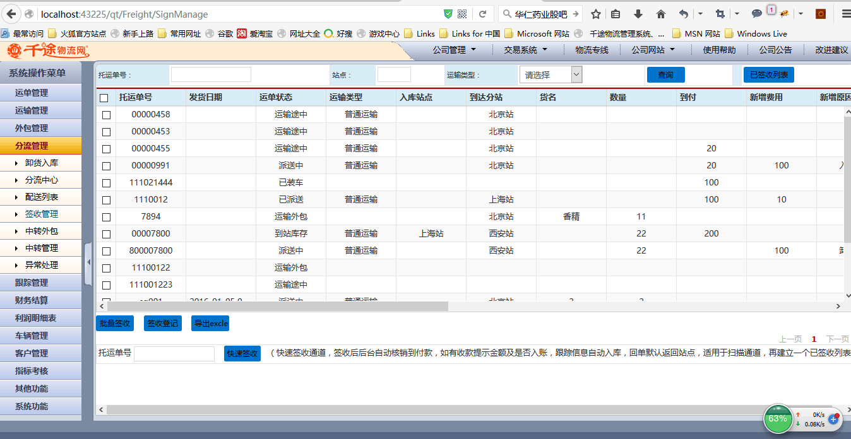Click the 快速签收 button
The width and height of the screenshot is (851, 439).
click(x=242, y=354)
